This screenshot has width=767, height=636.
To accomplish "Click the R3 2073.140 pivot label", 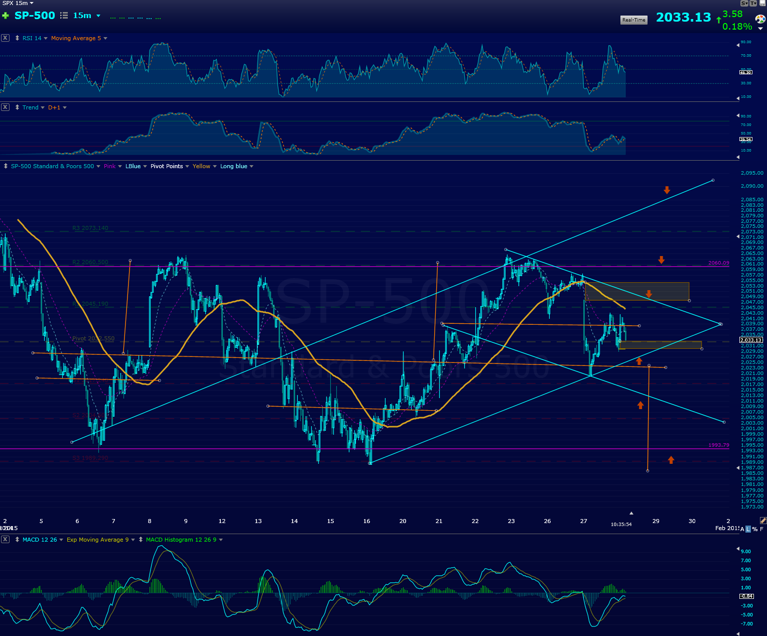I will click(x=90, y=228).
